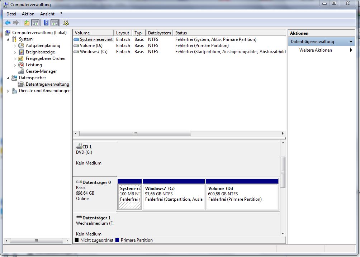The height and width of the screenshot is (257, 360).
Task: Click the volume list scroll-left arrow
Action: (x=76, y=133)
